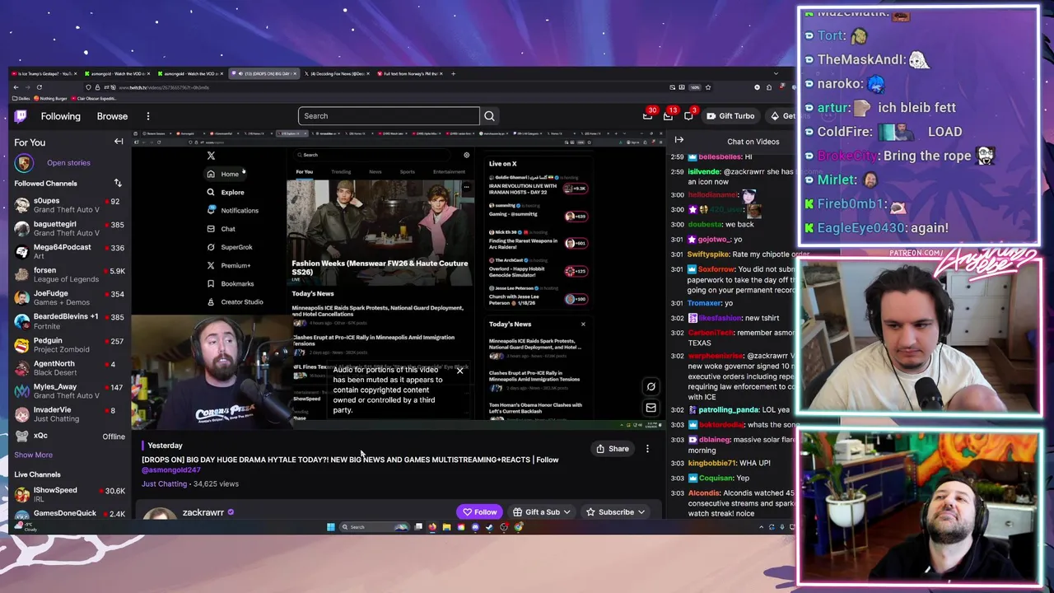Open the Browse page
This screenshot has width=1054, height=593.
click(x=112, y=116)
